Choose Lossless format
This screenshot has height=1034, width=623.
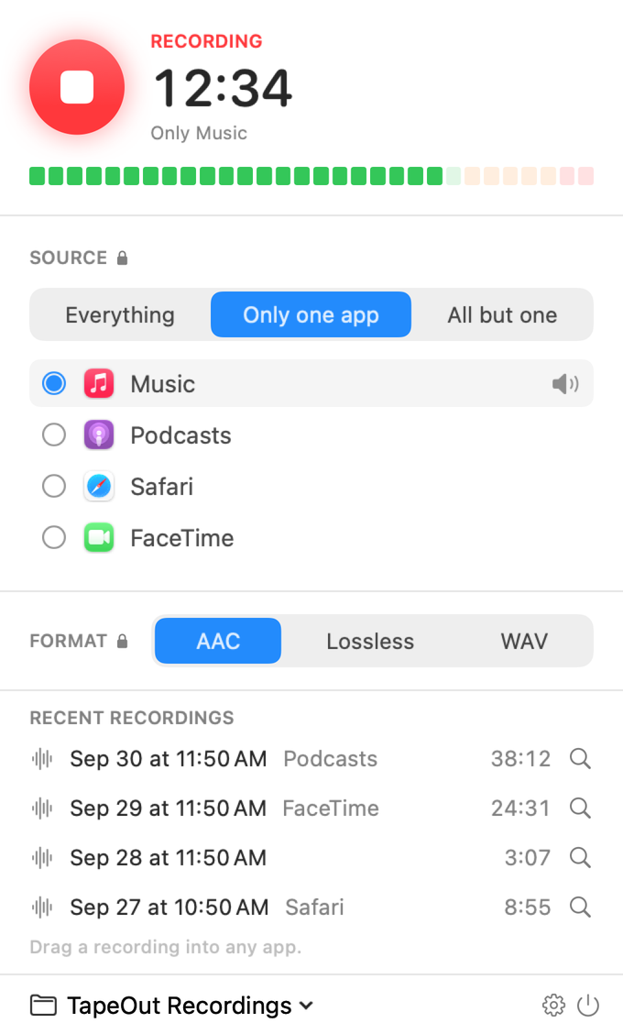(x=370, y=641)
